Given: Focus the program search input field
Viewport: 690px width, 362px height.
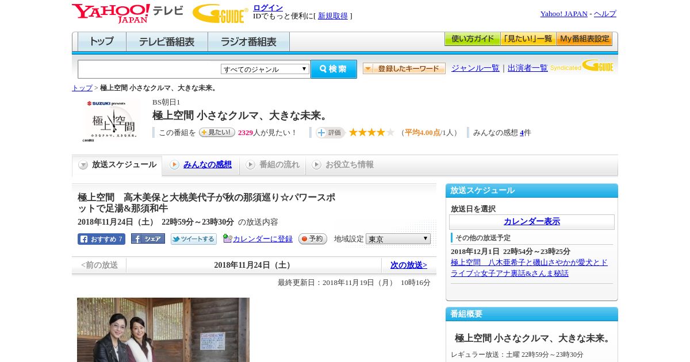Looking at the screenshot, I should (149, 69).
